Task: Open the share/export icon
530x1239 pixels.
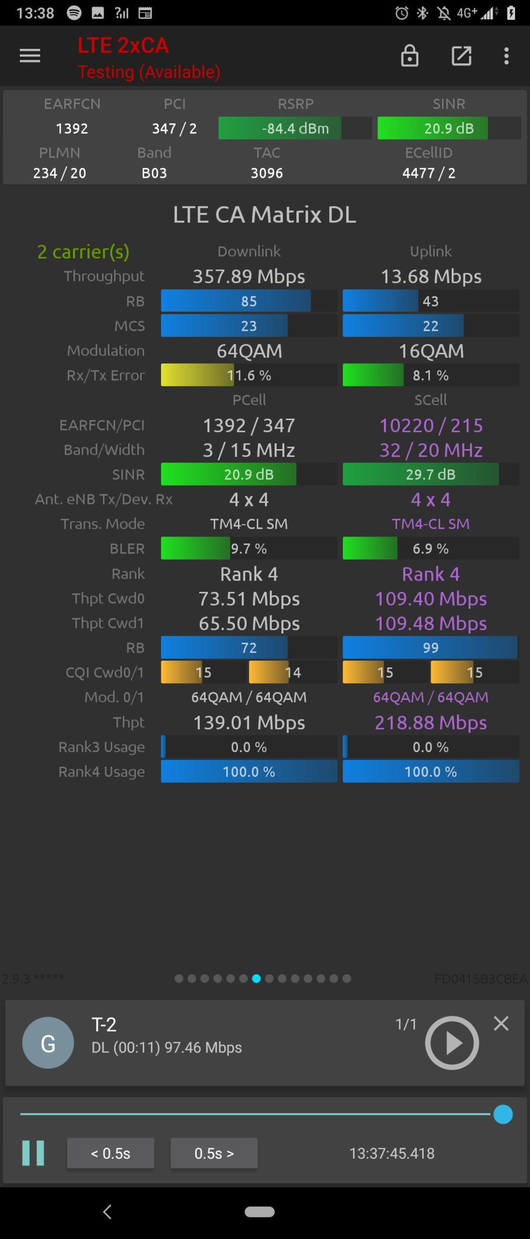Action: (x=462, y=56)
